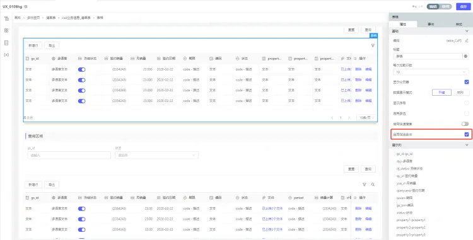Click filter funnel icon of lower table
Viewport: 473px width, 240px height.
pyautogui.click(x=365, y=185)
